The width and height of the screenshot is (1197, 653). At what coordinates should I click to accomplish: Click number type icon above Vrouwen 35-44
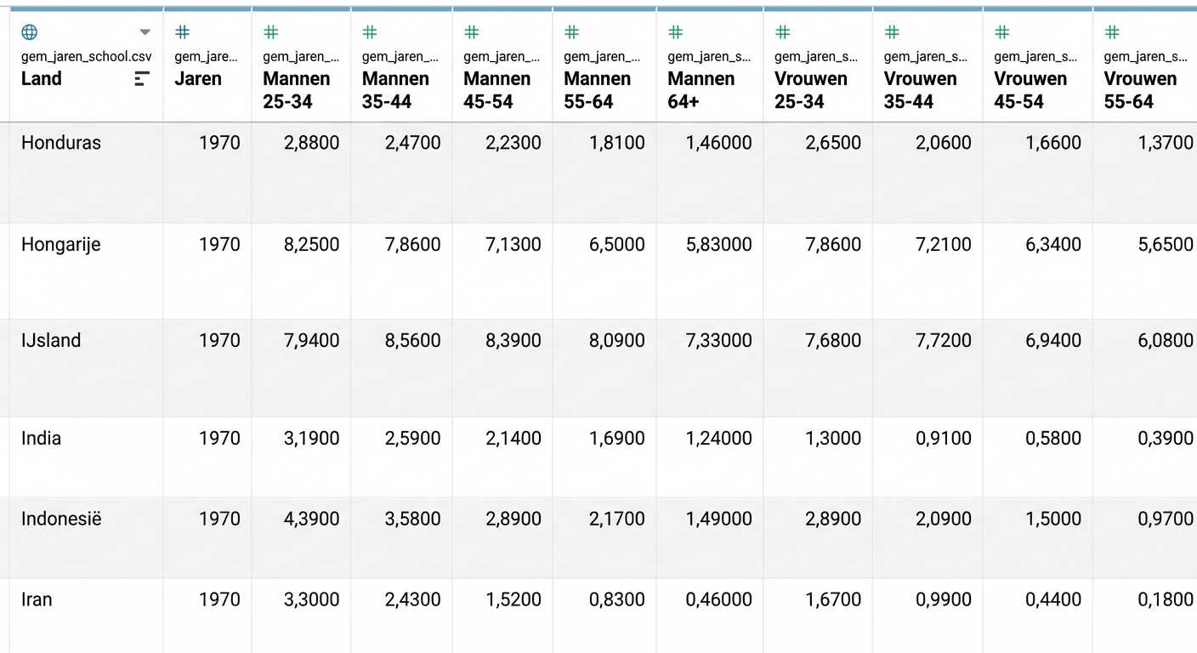coord(892,32)
